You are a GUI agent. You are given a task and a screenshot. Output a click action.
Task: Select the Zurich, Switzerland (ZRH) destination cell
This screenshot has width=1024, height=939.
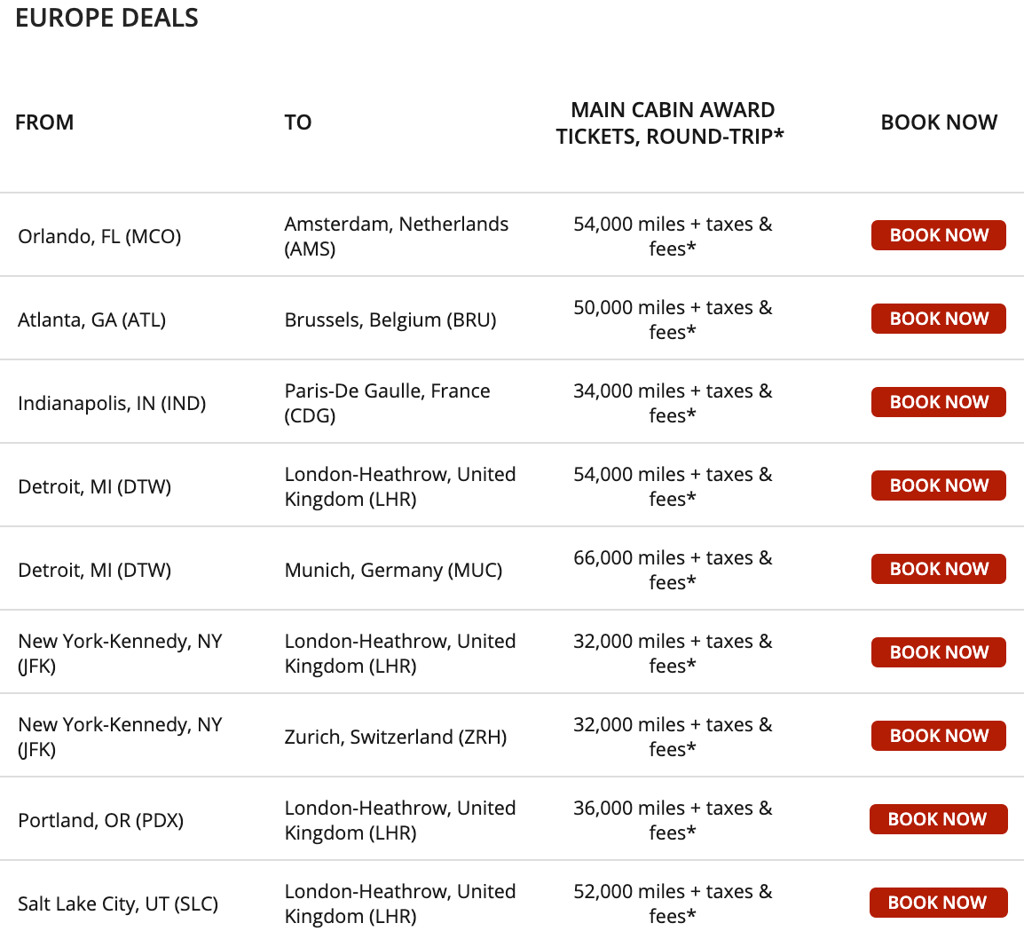396,737
